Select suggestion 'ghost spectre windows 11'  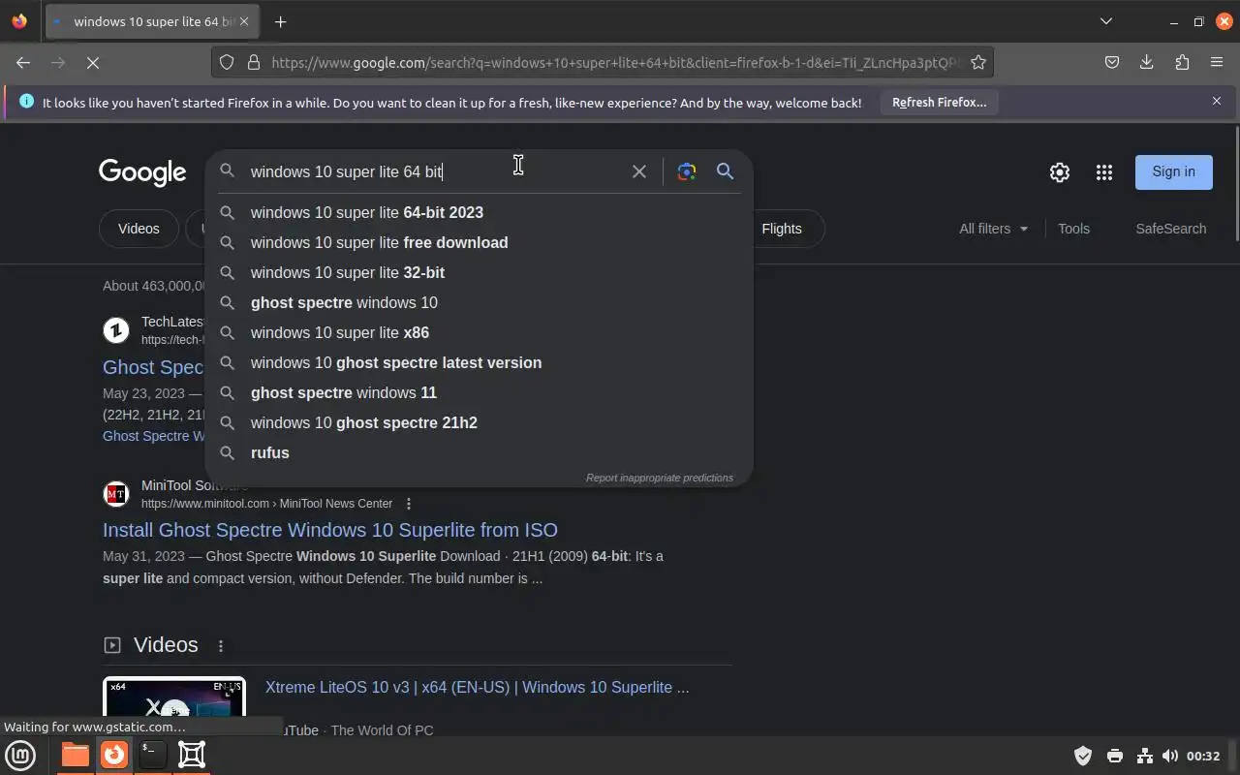[479, 392]
